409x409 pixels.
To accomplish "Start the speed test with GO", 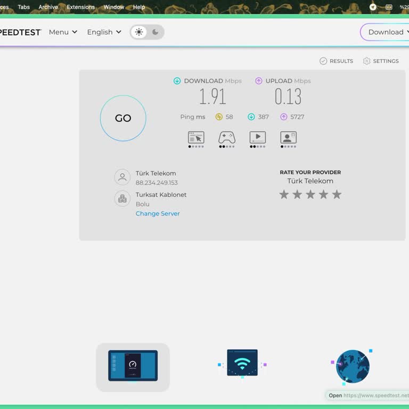I will (123, 118).
